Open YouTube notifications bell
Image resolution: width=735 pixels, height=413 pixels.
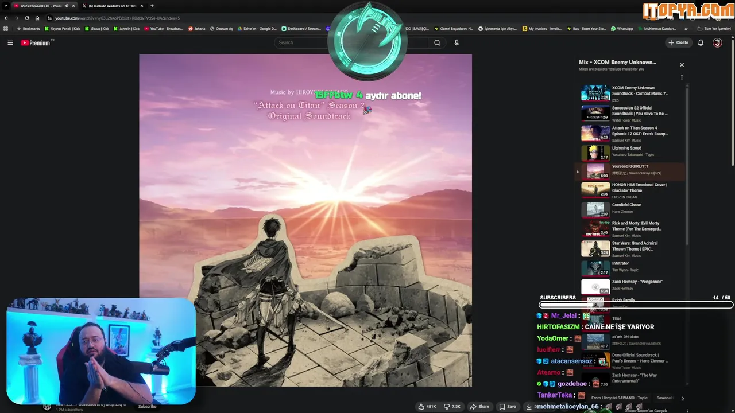(701, 42)
